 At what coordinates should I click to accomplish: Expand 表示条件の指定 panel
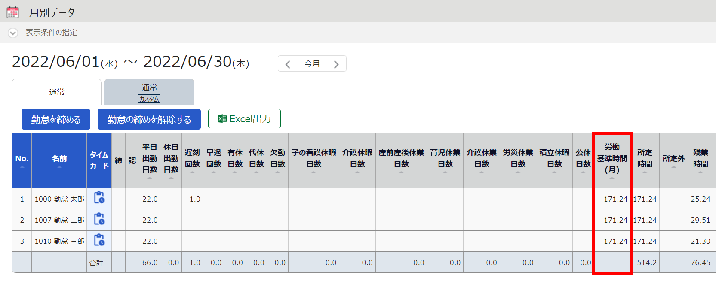13,33
